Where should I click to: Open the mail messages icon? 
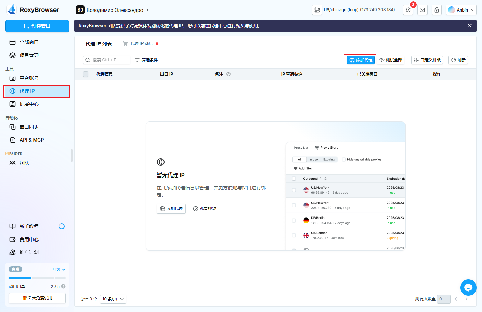pyautogui.click(x=422, y=10)
